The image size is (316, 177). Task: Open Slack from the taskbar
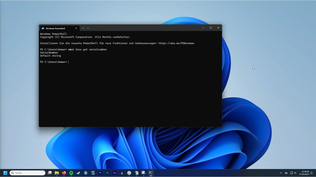pyautogui.click(x=129, y=173)
